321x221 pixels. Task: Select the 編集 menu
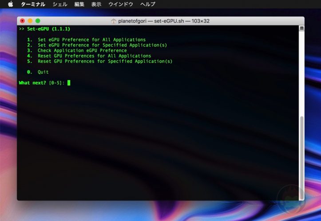(x=79, y=4)
